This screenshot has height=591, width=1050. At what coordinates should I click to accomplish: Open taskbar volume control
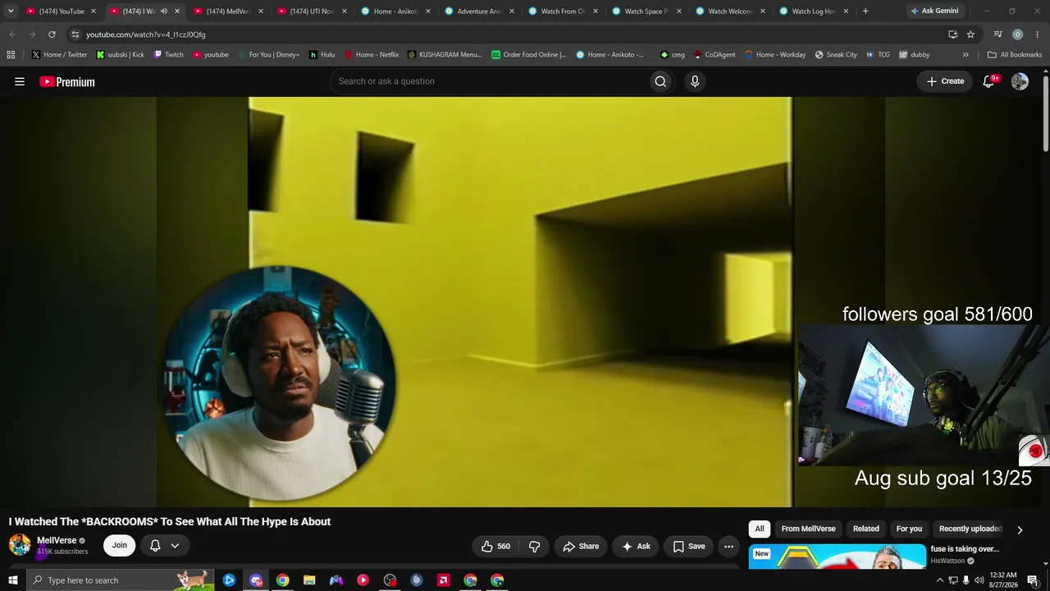(x=979, y=580)
